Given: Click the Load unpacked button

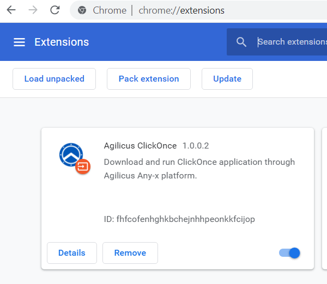Looking at the screenshot, I should 54,79.
